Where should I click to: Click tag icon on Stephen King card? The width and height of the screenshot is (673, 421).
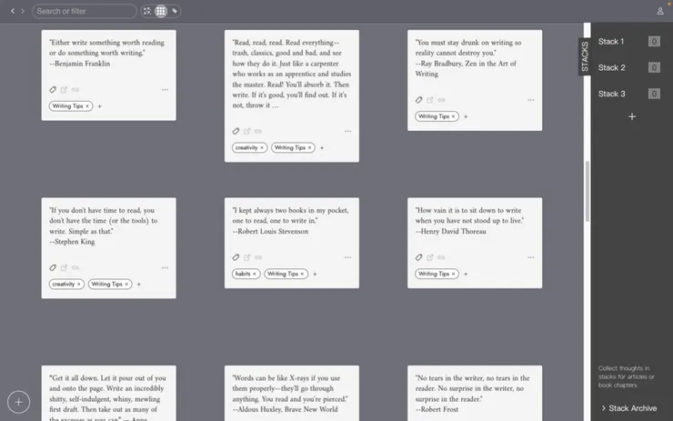(53, 268)
